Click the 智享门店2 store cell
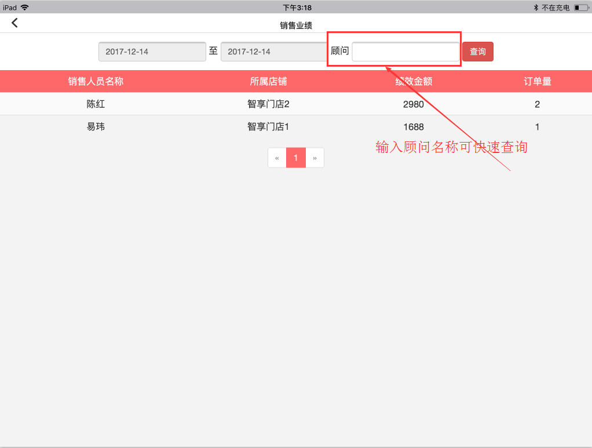592x448 pixels. click(268, 104)
